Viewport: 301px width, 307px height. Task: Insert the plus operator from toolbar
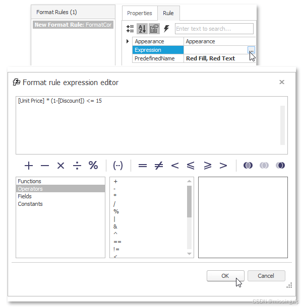coord(29,166)
